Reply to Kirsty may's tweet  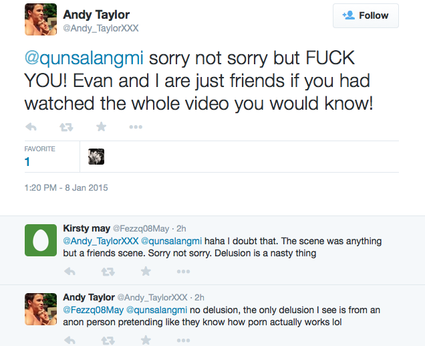[70, 271]
